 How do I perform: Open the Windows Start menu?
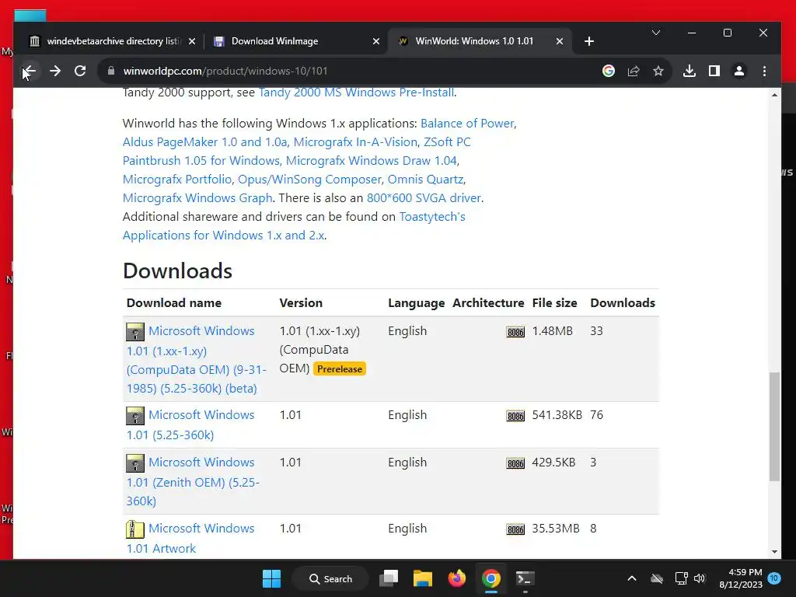click(271, 578)
